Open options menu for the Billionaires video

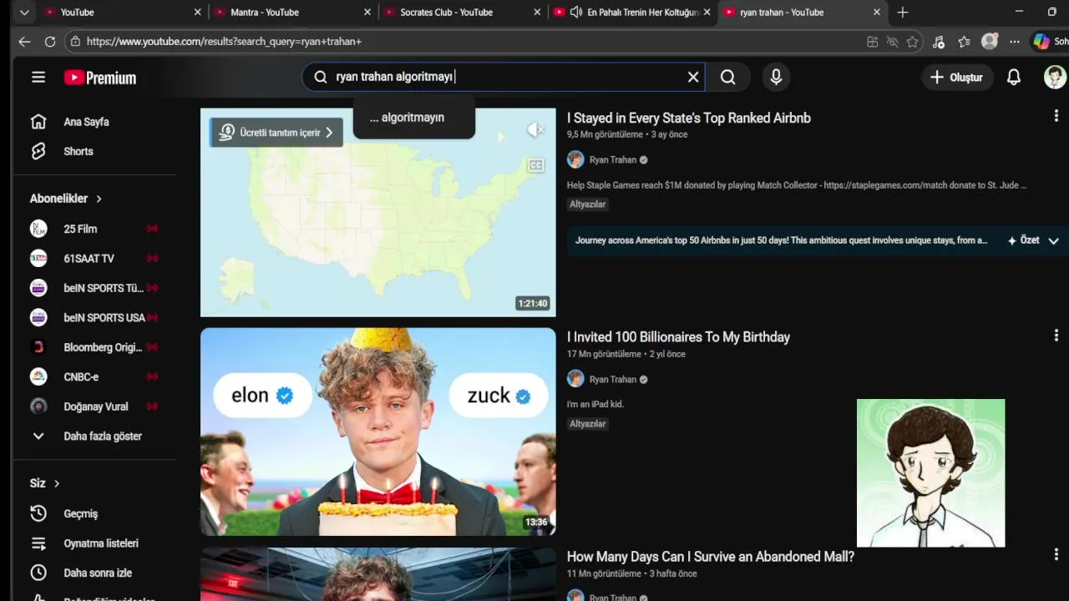[1056, 336]
